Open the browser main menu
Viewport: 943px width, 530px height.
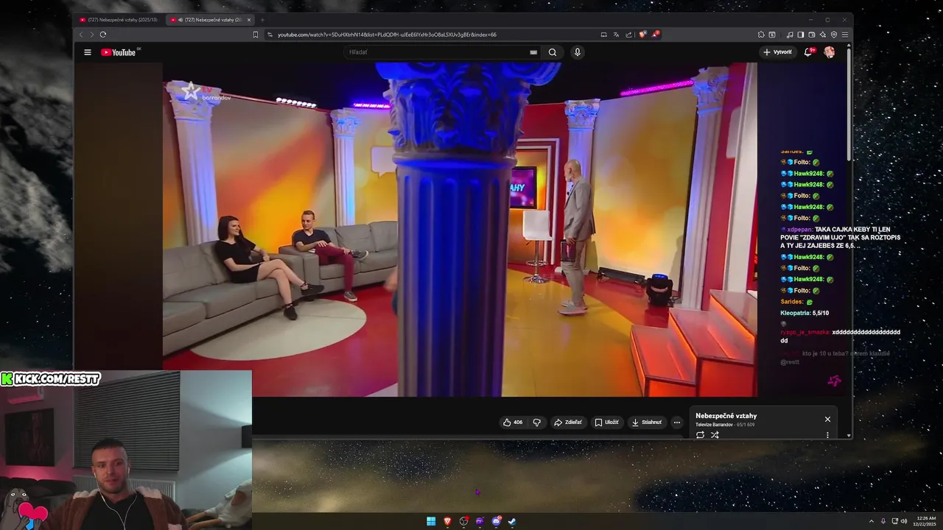[845, 35]
